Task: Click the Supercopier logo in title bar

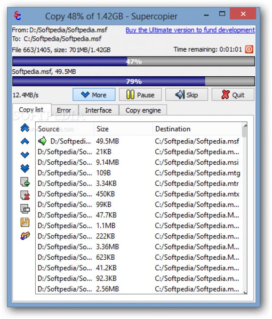Action: 17,16
